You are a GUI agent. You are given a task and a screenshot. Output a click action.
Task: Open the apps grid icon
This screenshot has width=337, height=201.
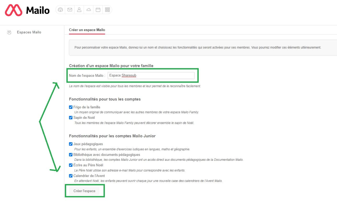[107, 10]
